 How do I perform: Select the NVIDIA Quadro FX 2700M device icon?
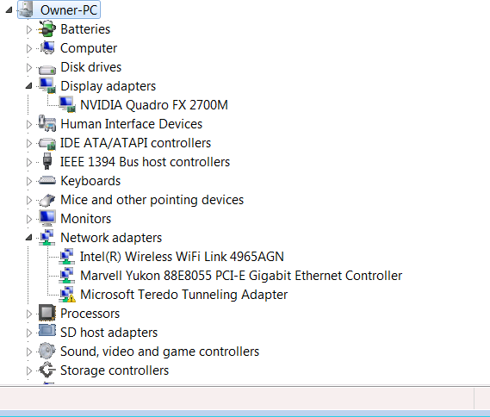(67, 105)
